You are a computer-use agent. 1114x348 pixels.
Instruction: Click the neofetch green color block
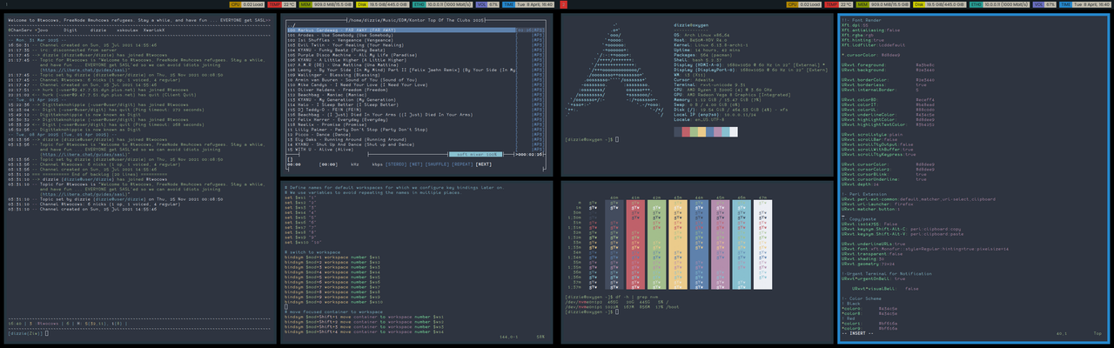[695, 131]
